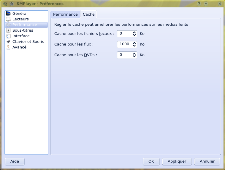The height and width of the screenshot is (170, 225).
Task: Select the Avancé person icon
Action: tap(8, 47)
